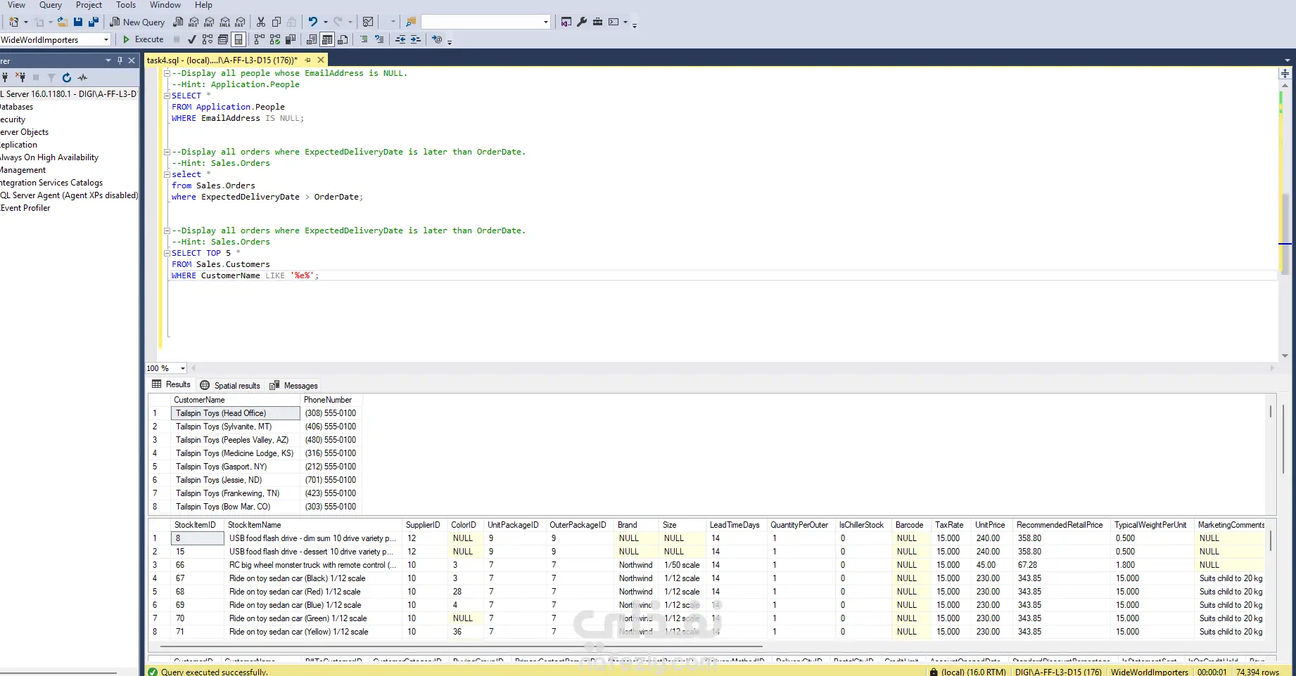Decrease the indent of selected lines

(400, 39)
